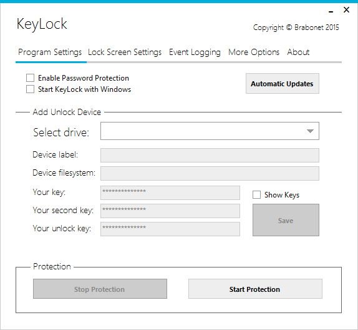Select the Program Settings tab
The height and width of the screenshot is (330, 358).
[50, 52]
